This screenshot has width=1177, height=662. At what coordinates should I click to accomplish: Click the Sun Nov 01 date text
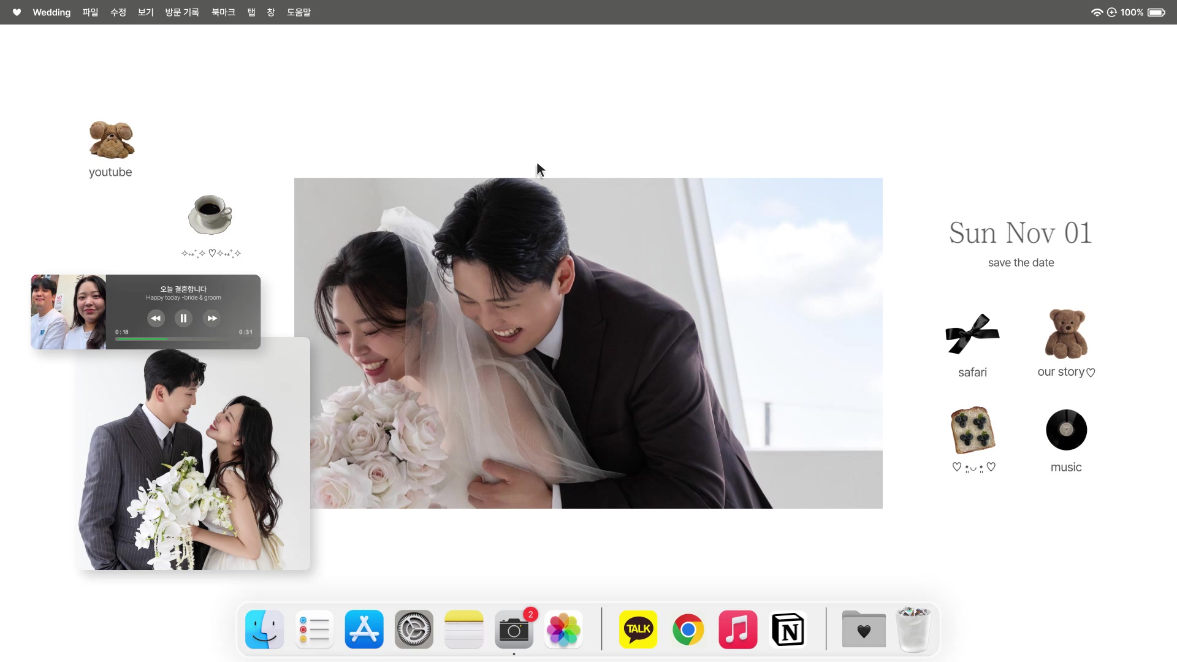1021,233
